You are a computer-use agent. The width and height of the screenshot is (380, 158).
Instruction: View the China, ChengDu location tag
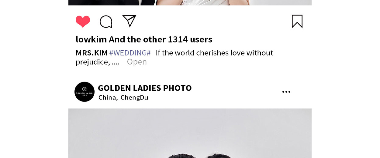[x=123, y=98]
